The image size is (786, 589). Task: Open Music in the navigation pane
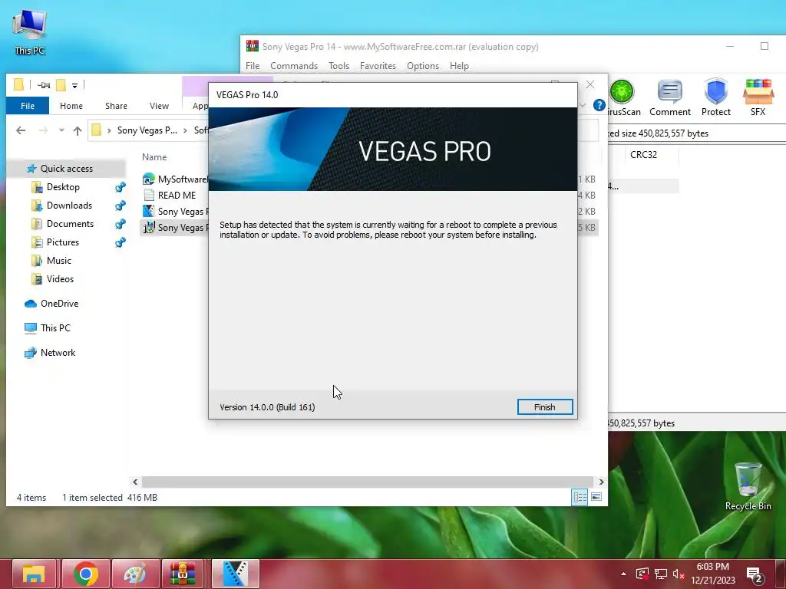[x=58, y=261]
